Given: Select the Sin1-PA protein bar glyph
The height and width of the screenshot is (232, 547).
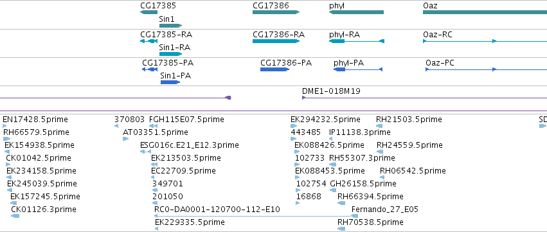Looking at the screenshot, I should point(170,82).
